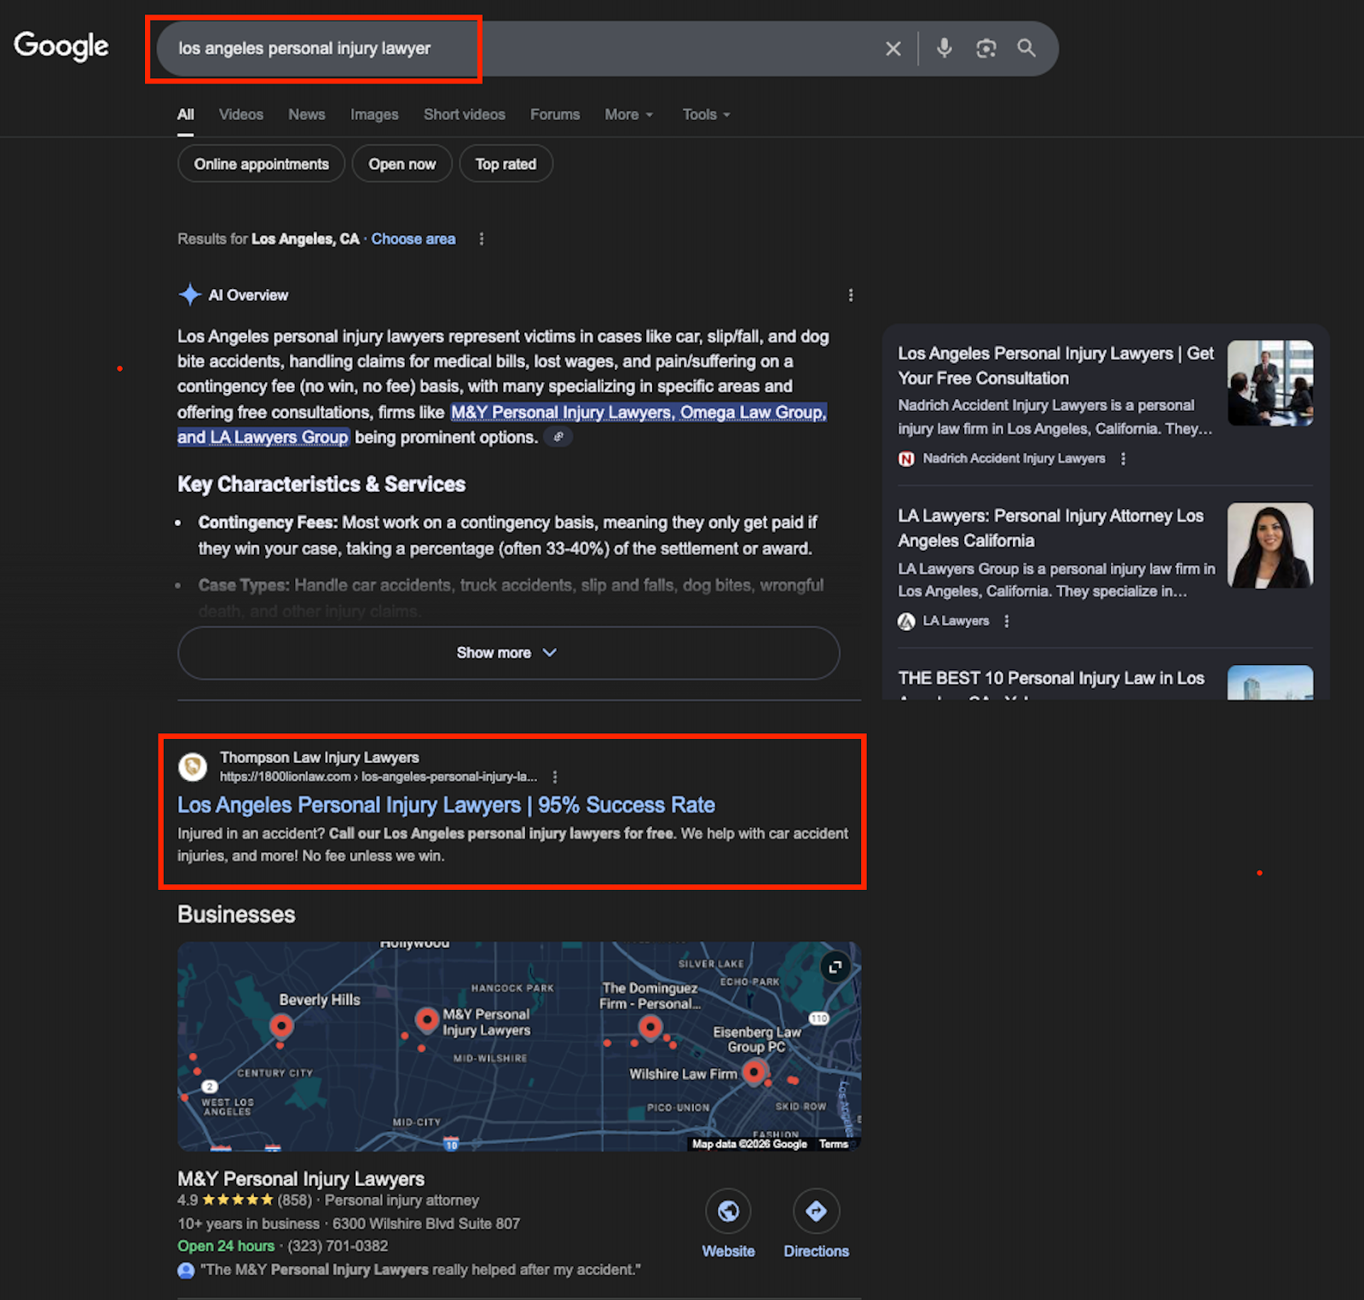The width and height of the screenshot is (1364, 1300).
Task: Click the AI Overview sparkle icon
Action: [189, 295]
